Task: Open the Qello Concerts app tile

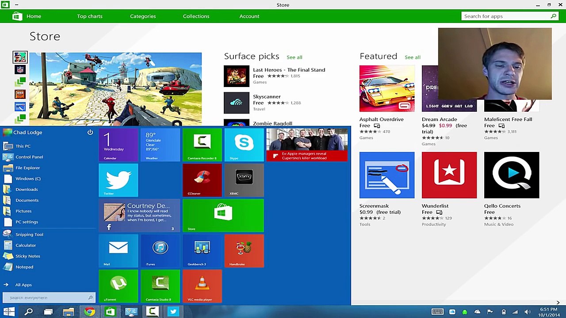Action: tap(512, 175)
